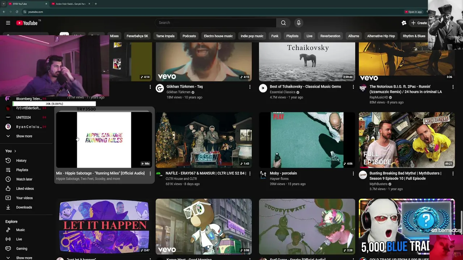
Task: Open options for NAFİLE CLTR LIVE video
Action: coord(250,173)
